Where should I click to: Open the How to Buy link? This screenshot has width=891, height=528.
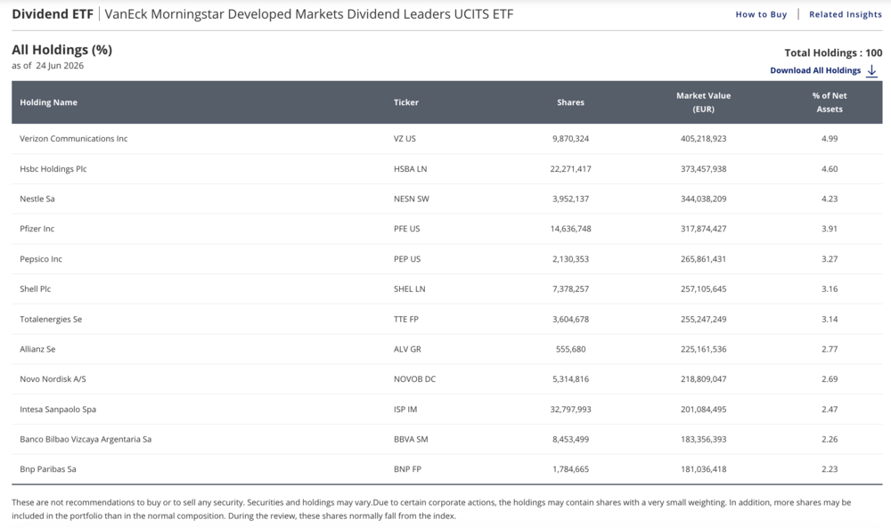click(761, 14)
